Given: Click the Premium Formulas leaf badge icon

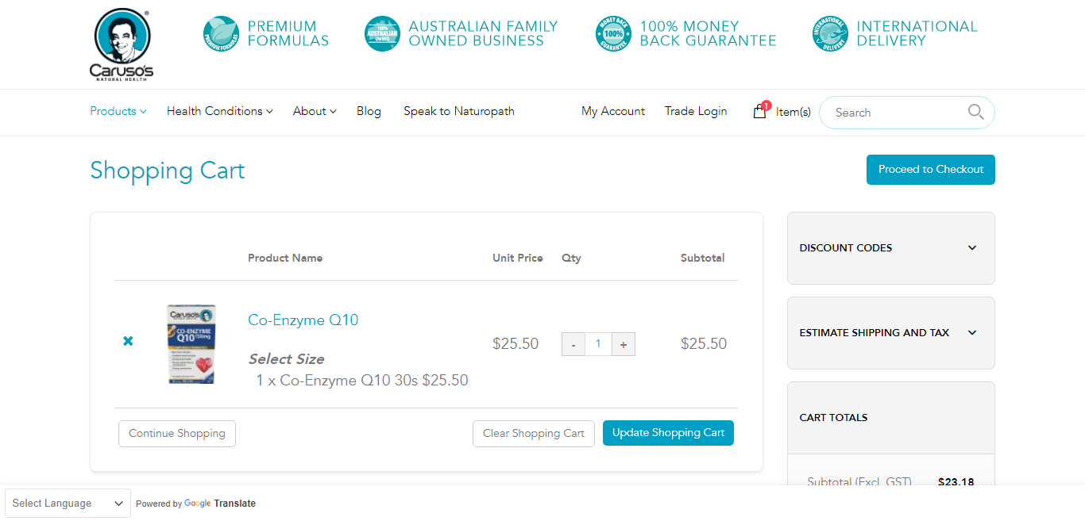Looking at the screenshot, I should (x=221, y=33).
